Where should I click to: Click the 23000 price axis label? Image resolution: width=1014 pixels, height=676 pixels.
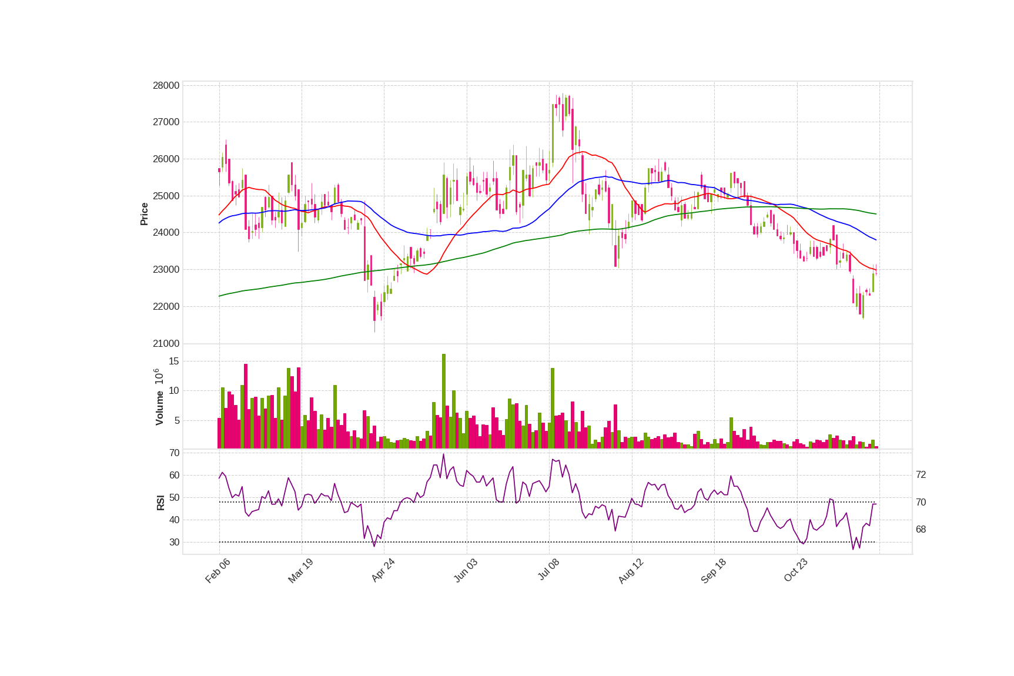pyautogui.click(x=166, y=269)
